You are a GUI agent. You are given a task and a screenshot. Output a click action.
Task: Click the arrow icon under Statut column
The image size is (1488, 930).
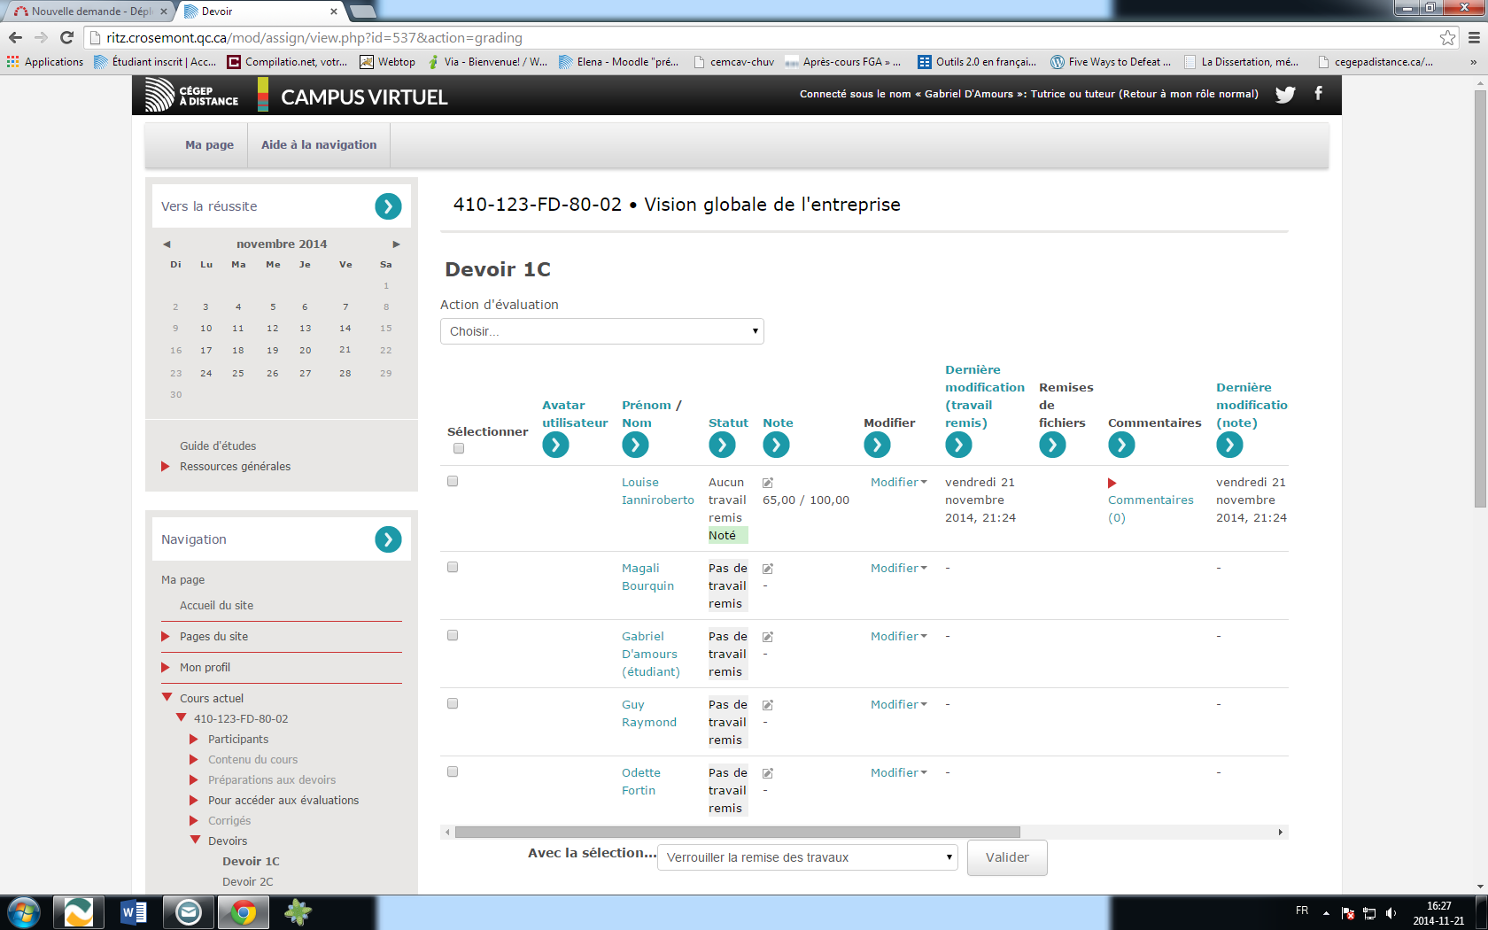(x=722, y=445)
